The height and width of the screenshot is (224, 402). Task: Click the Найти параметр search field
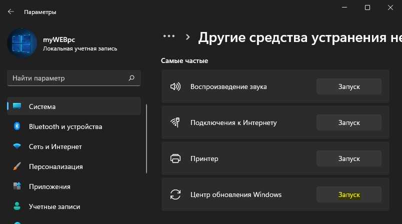coord(74,78)
